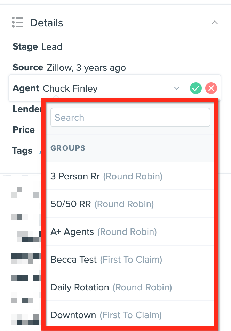Viewport: 231px width, 331px height.
Task: Click the Details list icon
Action: tap(17, 22)
